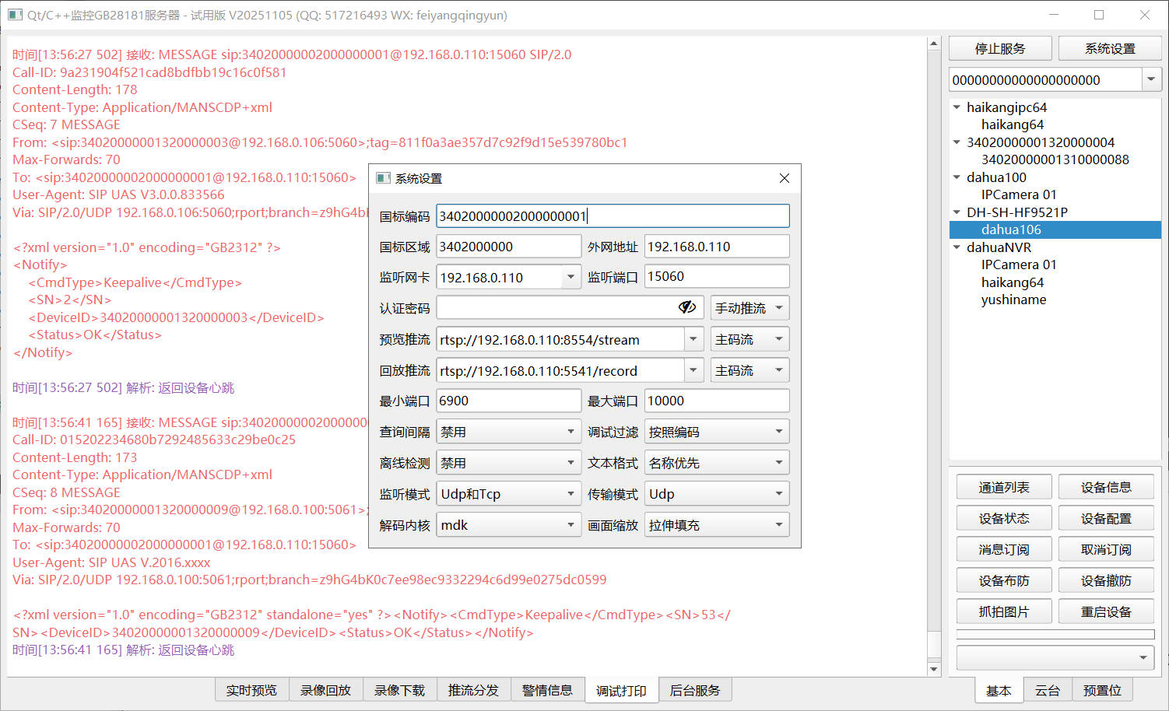Viewport: 1169px width, 711px height.
Task: Select the 34020000001310000088 tree item
Action: tap(1055, 159)
